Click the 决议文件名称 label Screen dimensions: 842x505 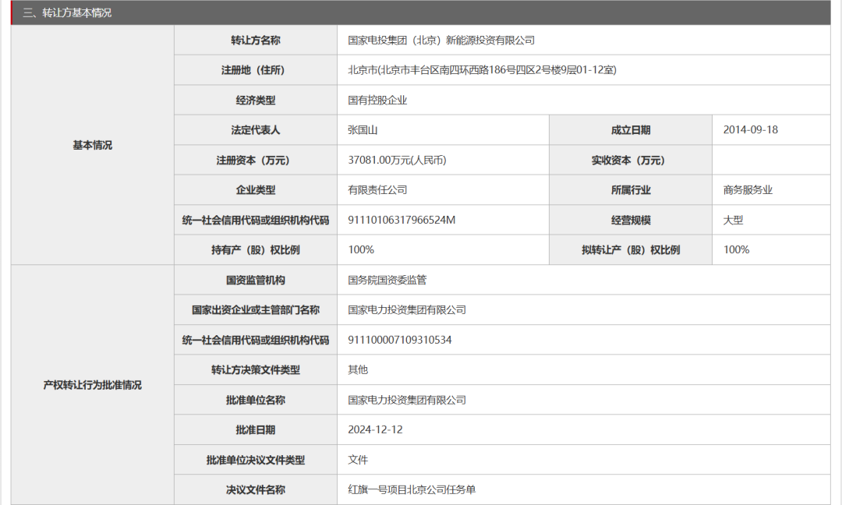[x=256, y=490]
